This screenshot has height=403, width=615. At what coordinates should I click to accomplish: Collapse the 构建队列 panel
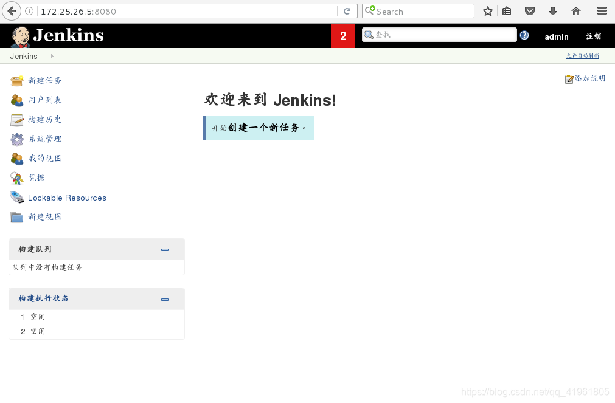(165, 250)
